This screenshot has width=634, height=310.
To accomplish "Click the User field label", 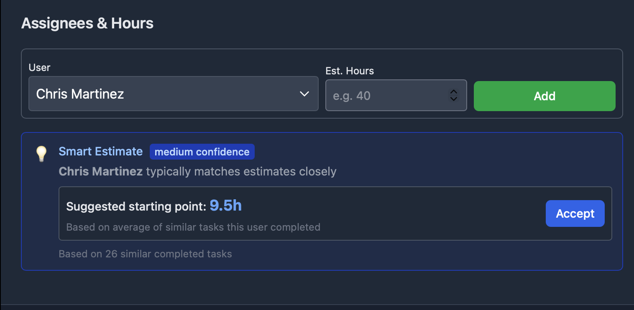I will (x=39, y=67).
